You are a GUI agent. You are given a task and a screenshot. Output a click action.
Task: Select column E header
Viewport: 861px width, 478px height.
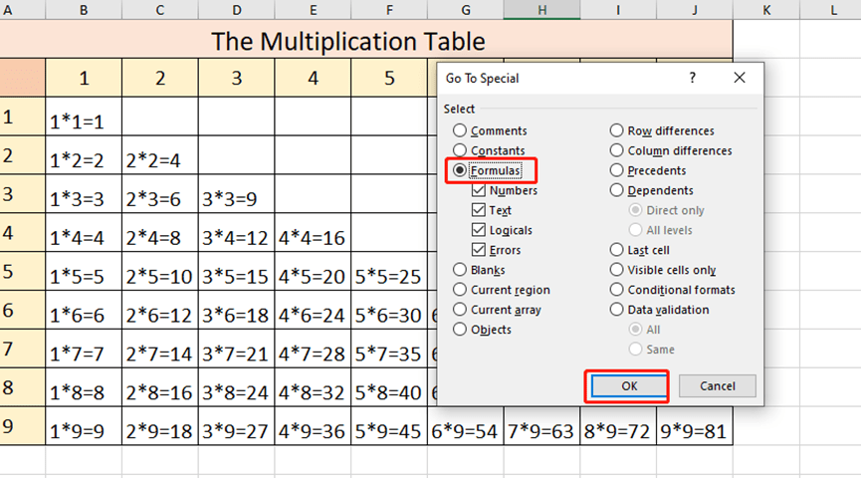click(x=313, y=9)
